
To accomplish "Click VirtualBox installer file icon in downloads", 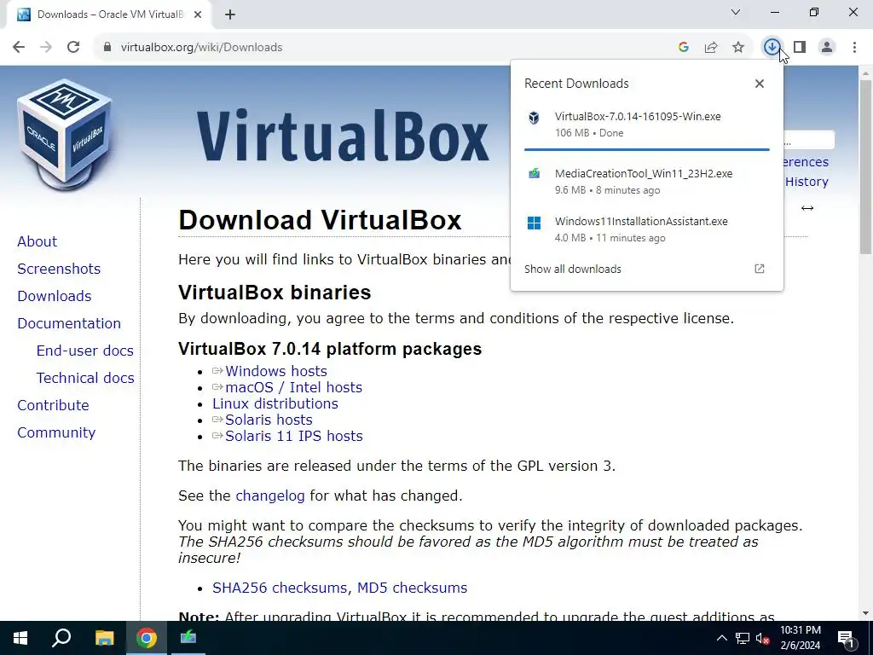I will [534, 118].
